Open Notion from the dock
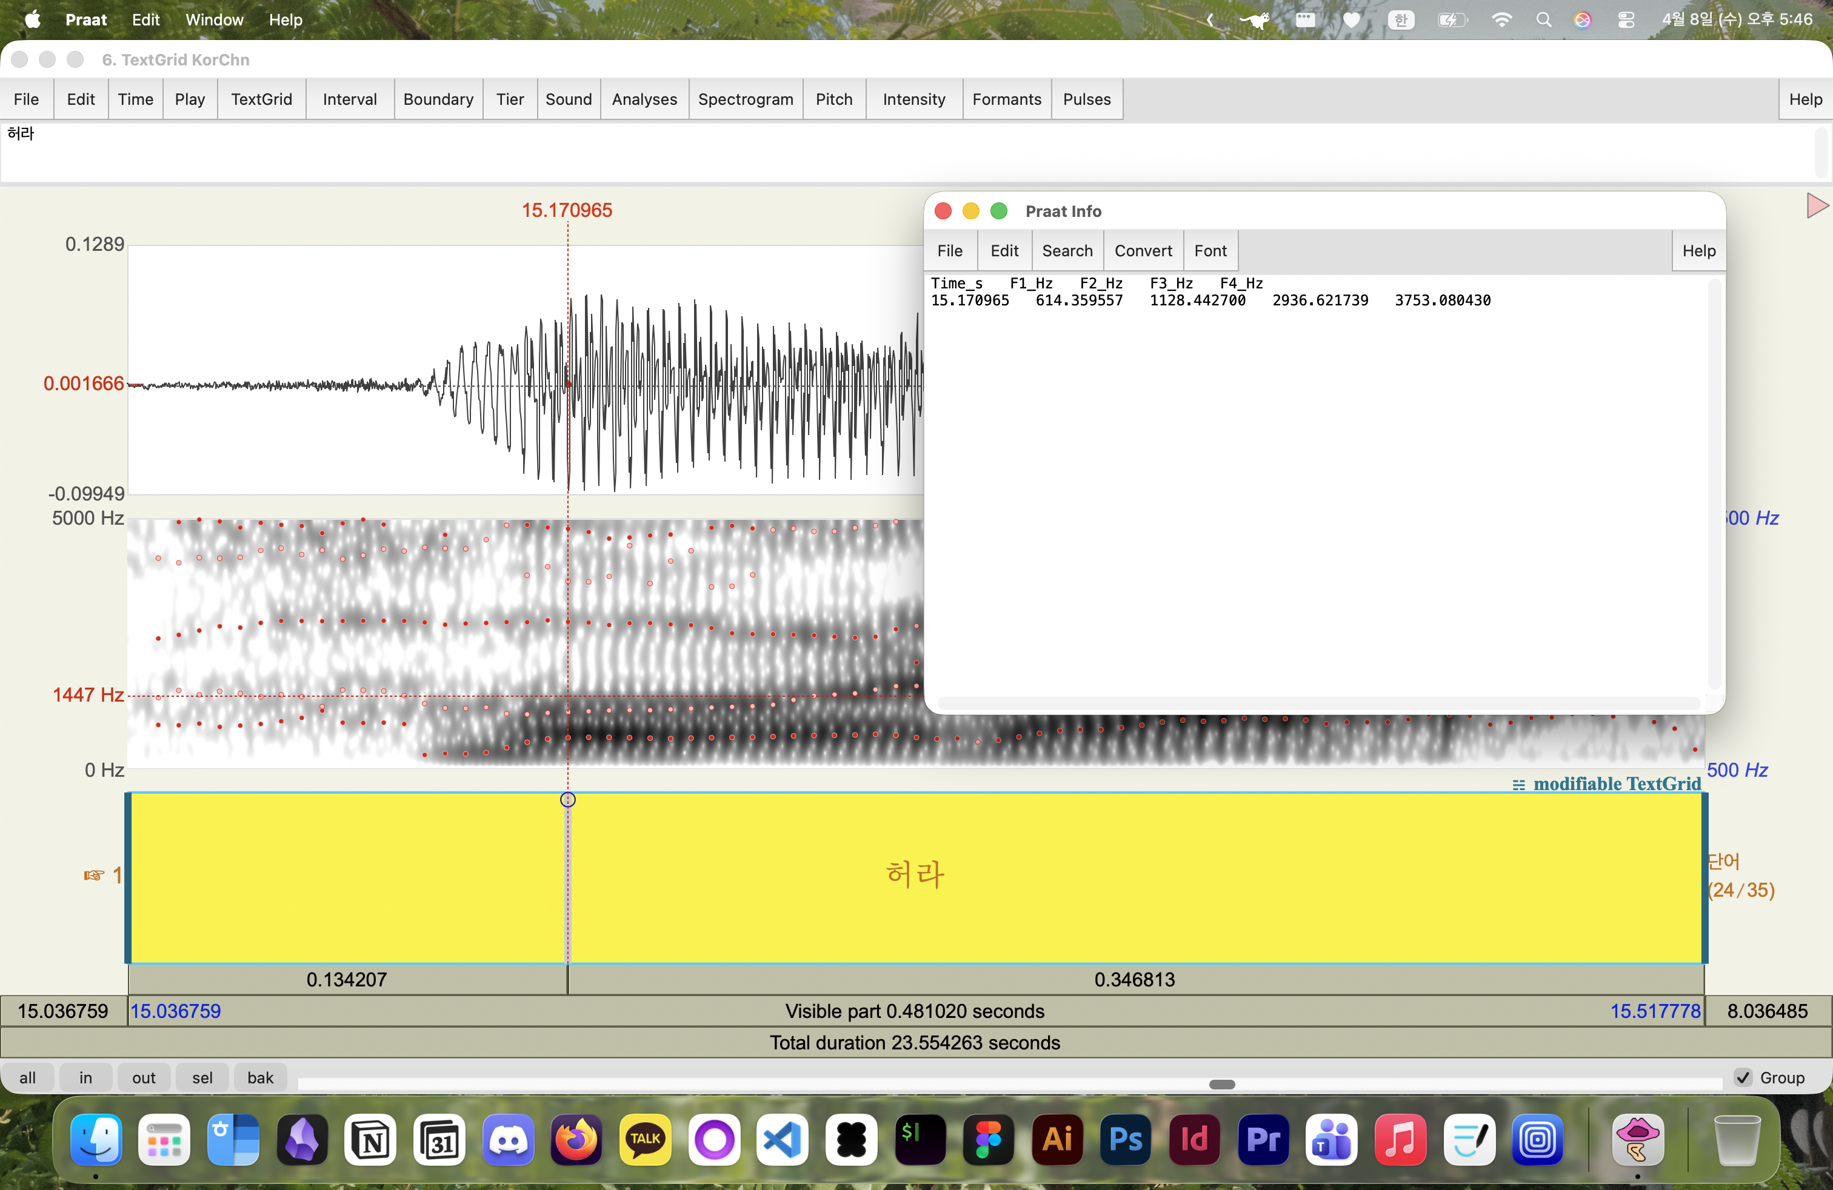The image size is (1833, 1190). (x=370, y=1139)
